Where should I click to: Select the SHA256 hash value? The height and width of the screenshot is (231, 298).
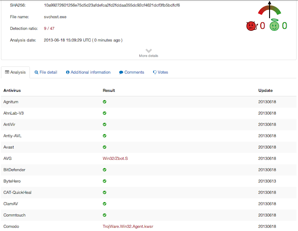tap(112, 5)
